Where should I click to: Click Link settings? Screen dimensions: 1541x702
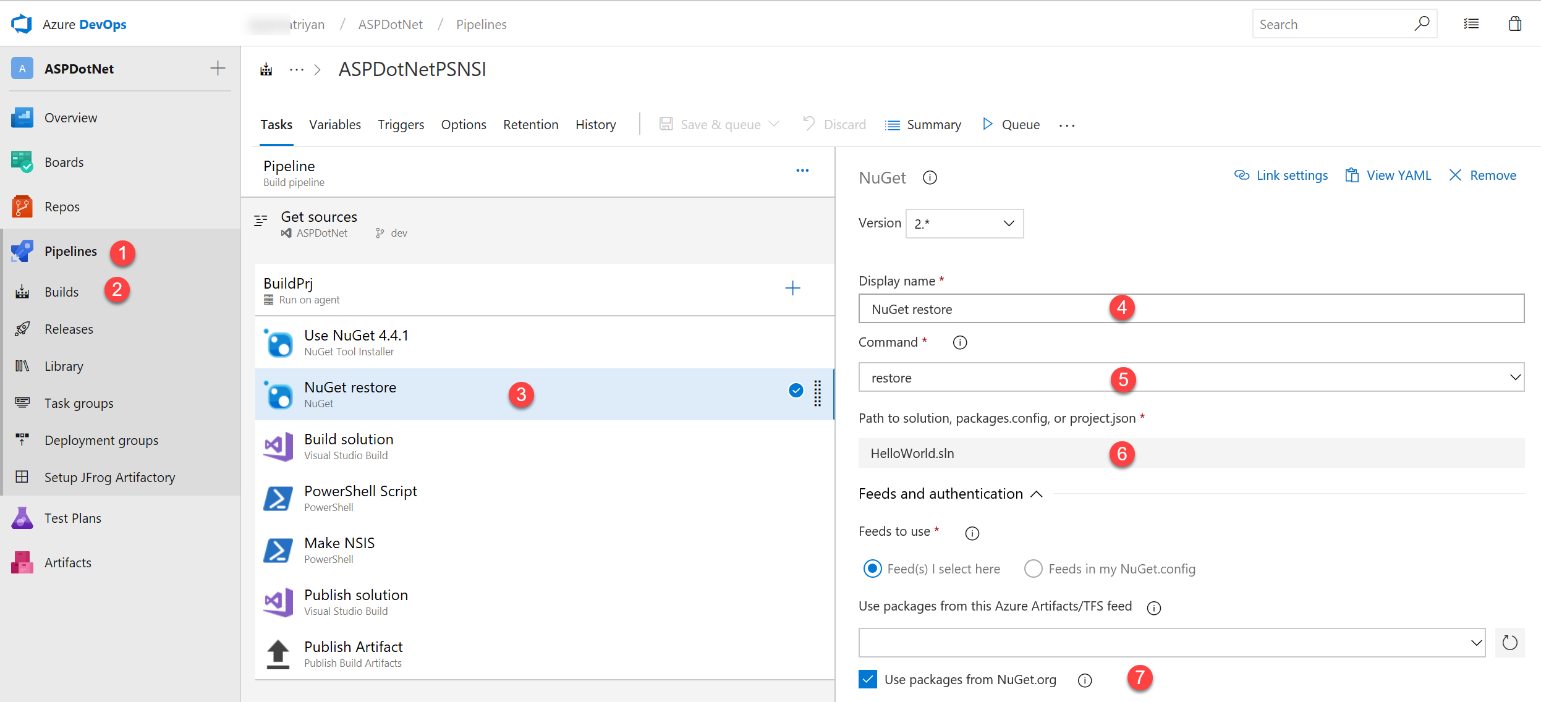click(x=1281, y=175)
